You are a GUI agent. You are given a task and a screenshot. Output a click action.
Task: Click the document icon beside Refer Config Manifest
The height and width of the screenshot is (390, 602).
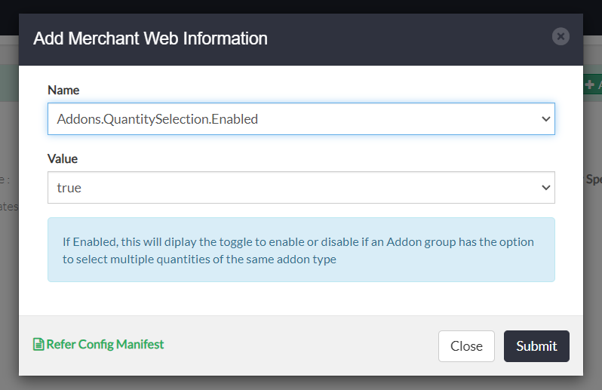(x=38, y=344)
